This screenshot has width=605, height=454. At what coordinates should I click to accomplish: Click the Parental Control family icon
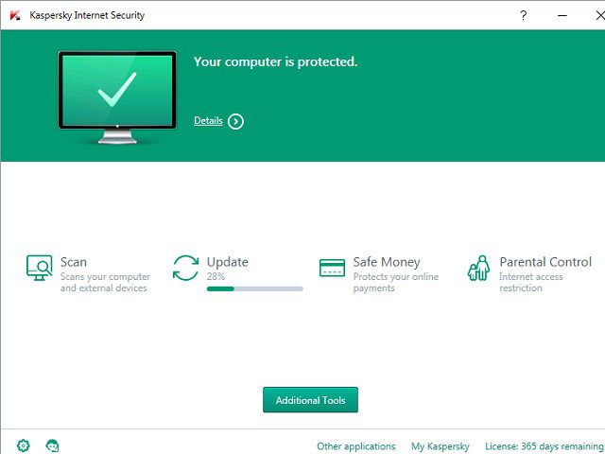(478, 268)
